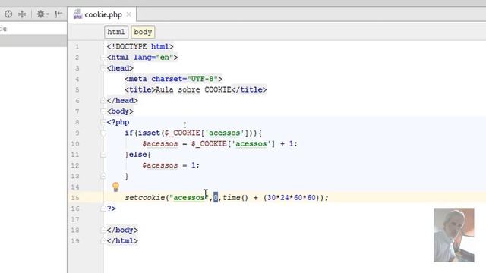Image resolution: width=486 pixels, height=273 pixels.
Task: Click the empty editor line 17
Action: tap(295, 219)
